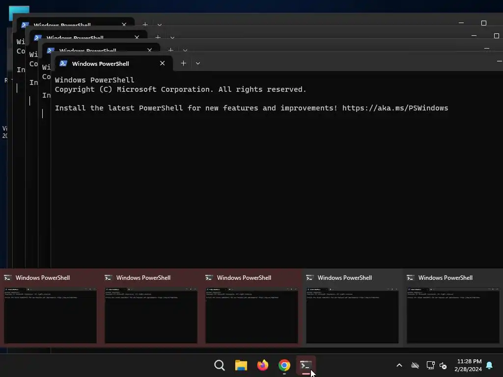The width and height of the screenshot is (503, 377).
Task: Minimize the rearmost Terminal window
Action: (461, 23)
